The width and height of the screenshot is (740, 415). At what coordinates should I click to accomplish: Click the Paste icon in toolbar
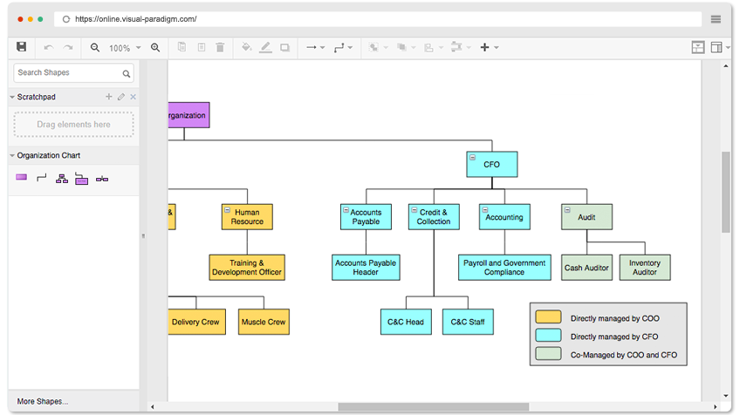point(202,47)
